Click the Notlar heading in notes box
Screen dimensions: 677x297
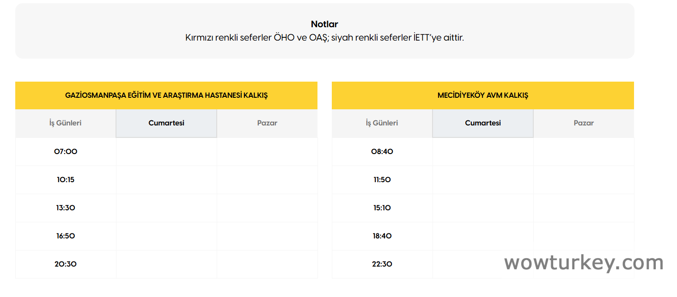324,24
